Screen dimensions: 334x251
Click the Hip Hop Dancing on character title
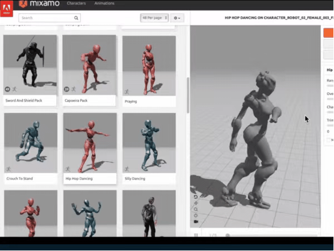pos(279,18)
